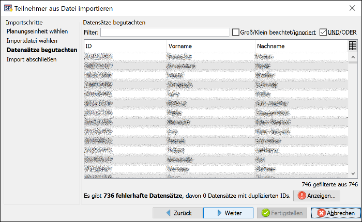Select the first data row in the table
The height and width of the screenshot is (222, 362).
click(x=216, y=57)
